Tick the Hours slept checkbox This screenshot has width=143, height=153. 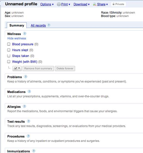(x=9, y=50)
